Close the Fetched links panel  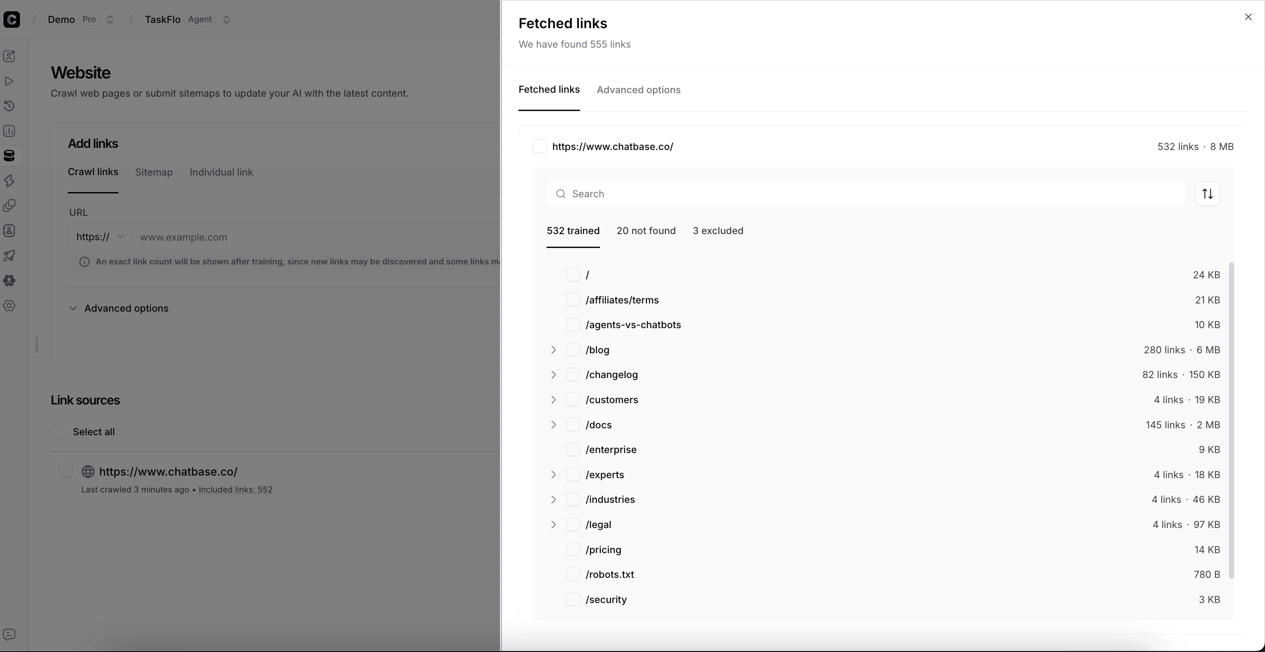[x=1249, y=17]
